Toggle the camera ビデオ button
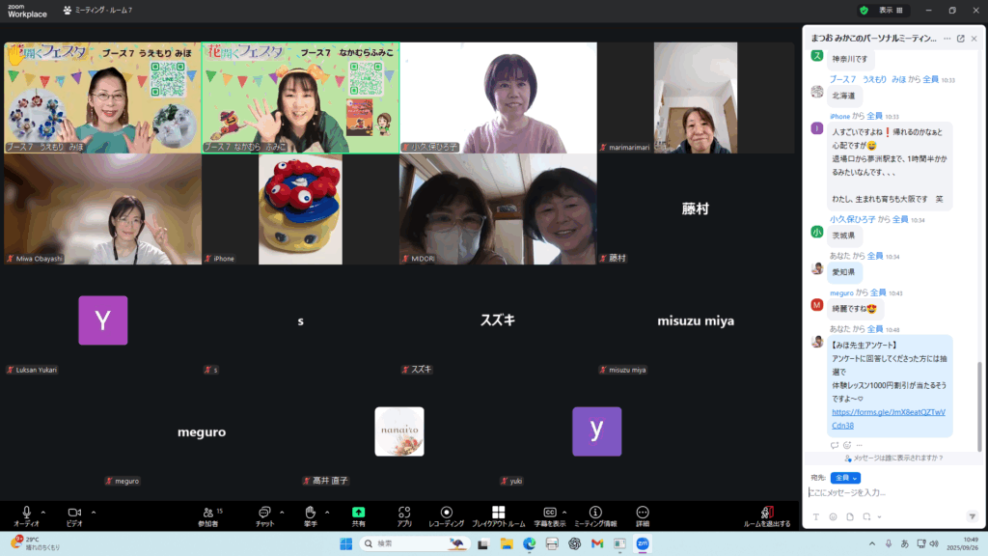 coord(73,514)
